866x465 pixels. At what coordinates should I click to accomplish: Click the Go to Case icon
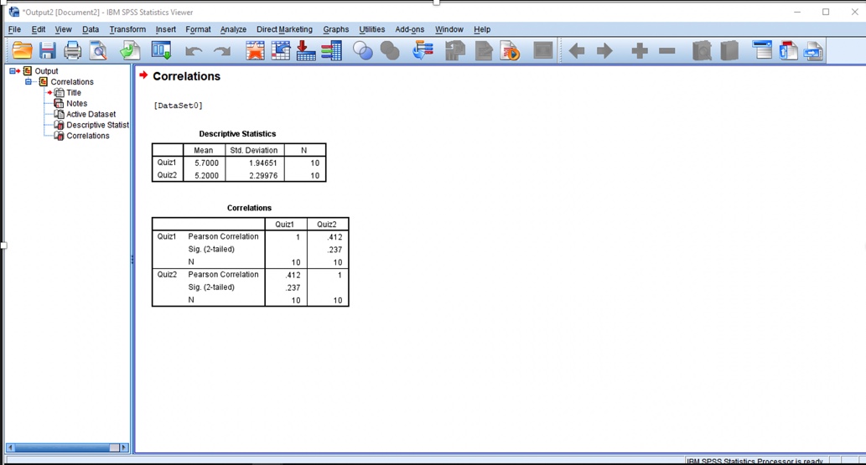point(281,51)
